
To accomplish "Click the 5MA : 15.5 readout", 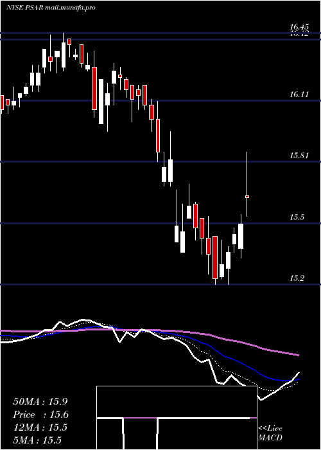I will point(37,440).
